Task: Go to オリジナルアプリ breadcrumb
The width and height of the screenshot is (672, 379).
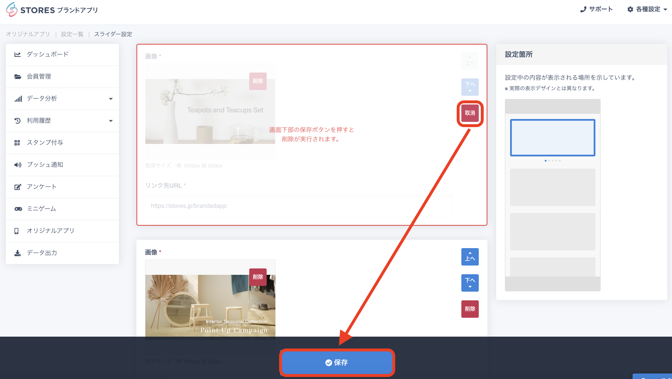Action: [x=28, y=34]
